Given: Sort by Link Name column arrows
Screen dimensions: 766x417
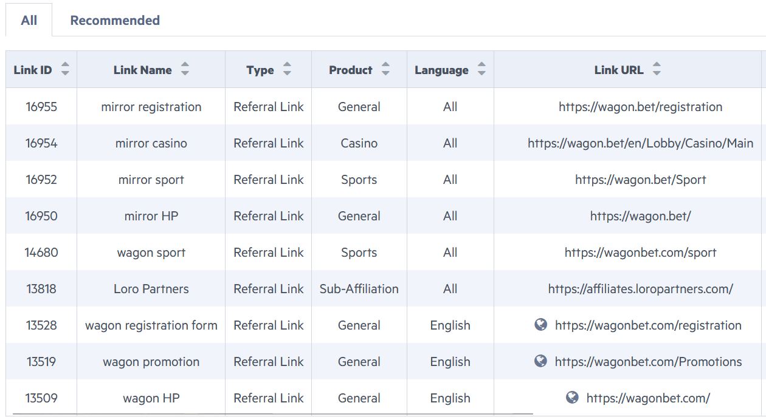Looking at the screenshot, I should pyautogui.click(x=185, y=70).
